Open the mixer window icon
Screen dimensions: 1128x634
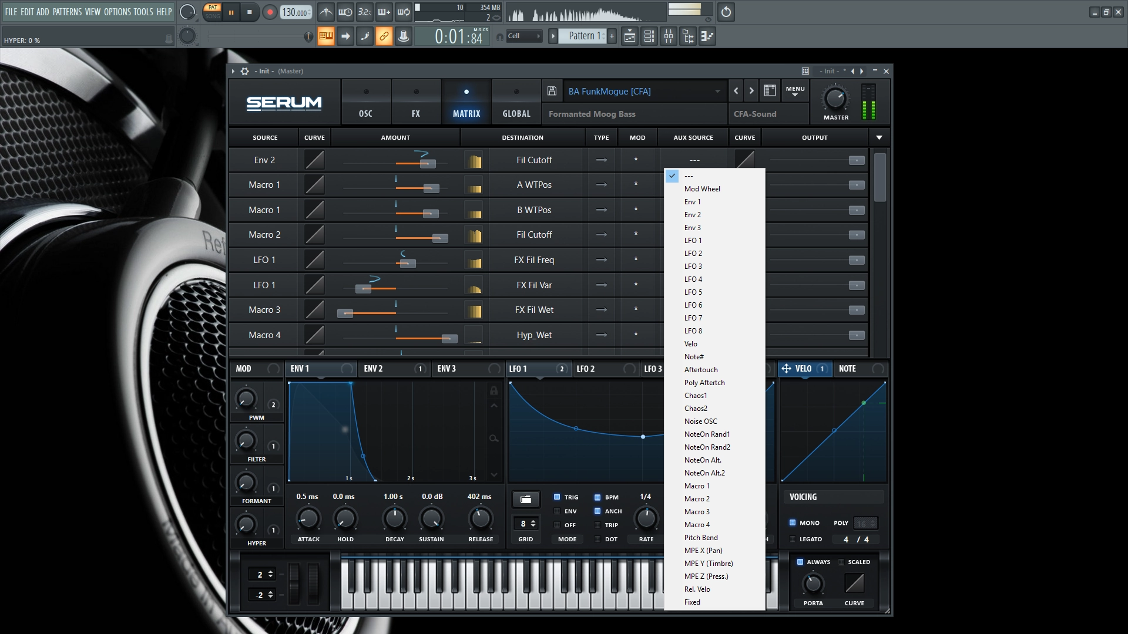[x=669, y=36]
